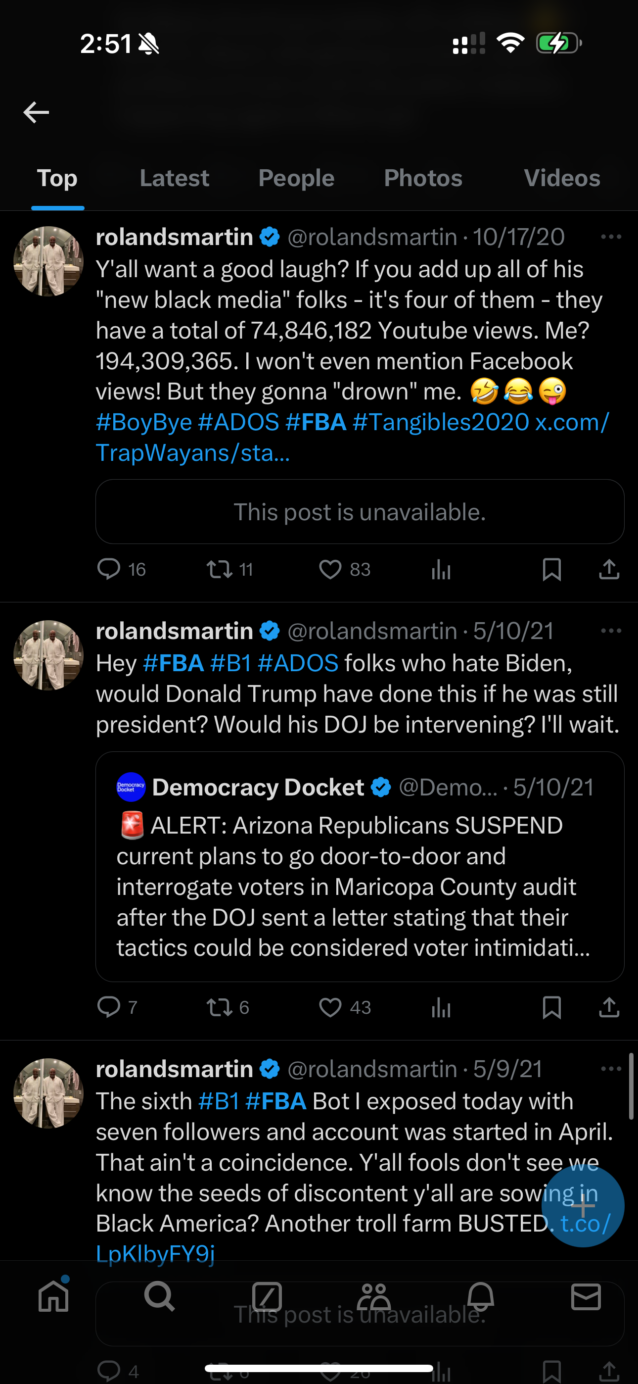Bookmark the 10/17/20 post
This screenshot has width=638, height=1384.
click(x=552, y=569)
